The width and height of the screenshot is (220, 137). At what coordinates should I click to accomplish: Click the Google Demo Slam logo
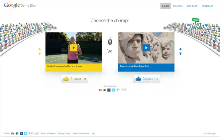coord(21,6)
